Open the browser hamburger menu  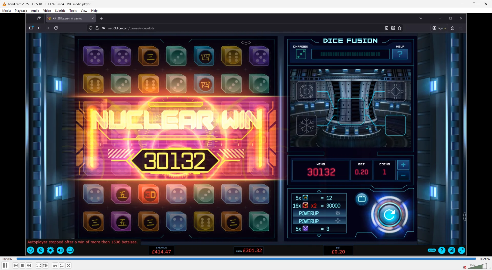coord(461,28)
